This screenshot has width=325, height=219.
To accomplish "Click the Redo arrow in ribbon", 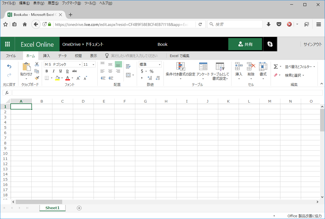I will click(9, 75).
